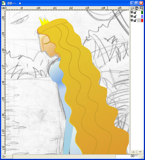Click the green layer color swatch
Screen dimensions: 145x160
point(142,12)
